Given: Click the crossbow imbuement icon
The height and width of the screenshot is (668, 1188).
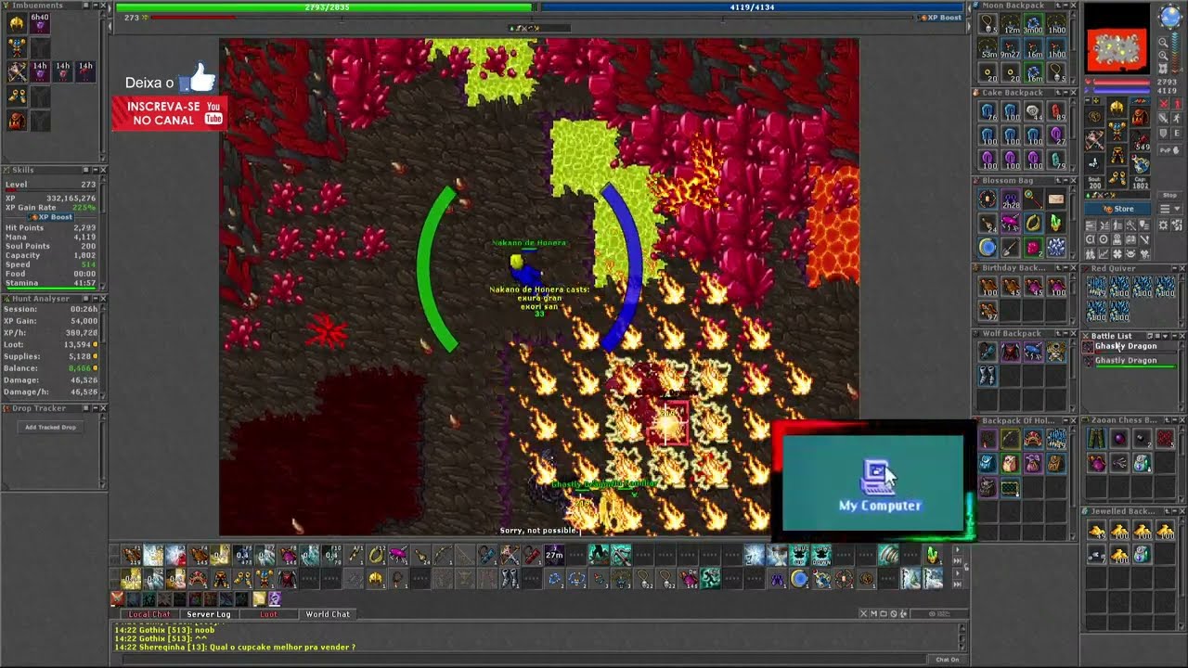Looking at the screenshot, I should (x=17, y=71).
